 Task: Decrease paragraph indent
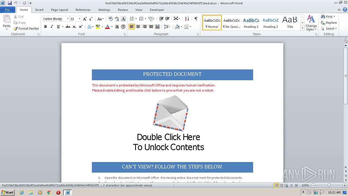(161, 19)
